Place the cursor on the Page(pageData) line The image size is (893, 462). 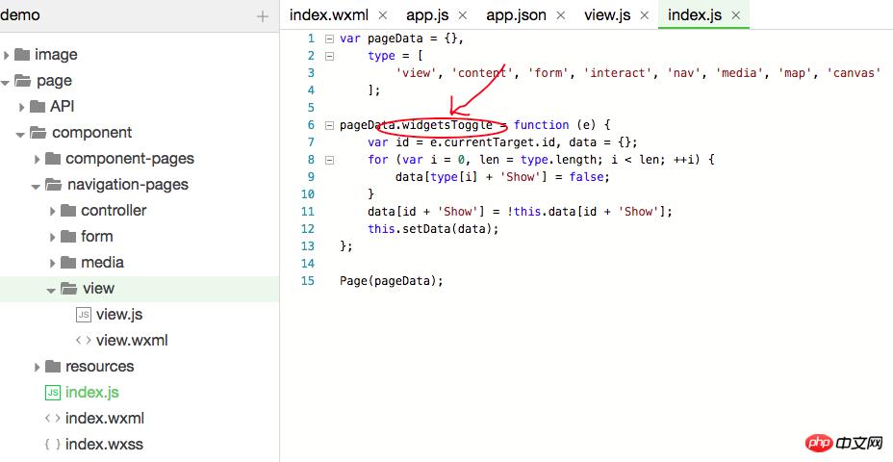pos(391,281)
